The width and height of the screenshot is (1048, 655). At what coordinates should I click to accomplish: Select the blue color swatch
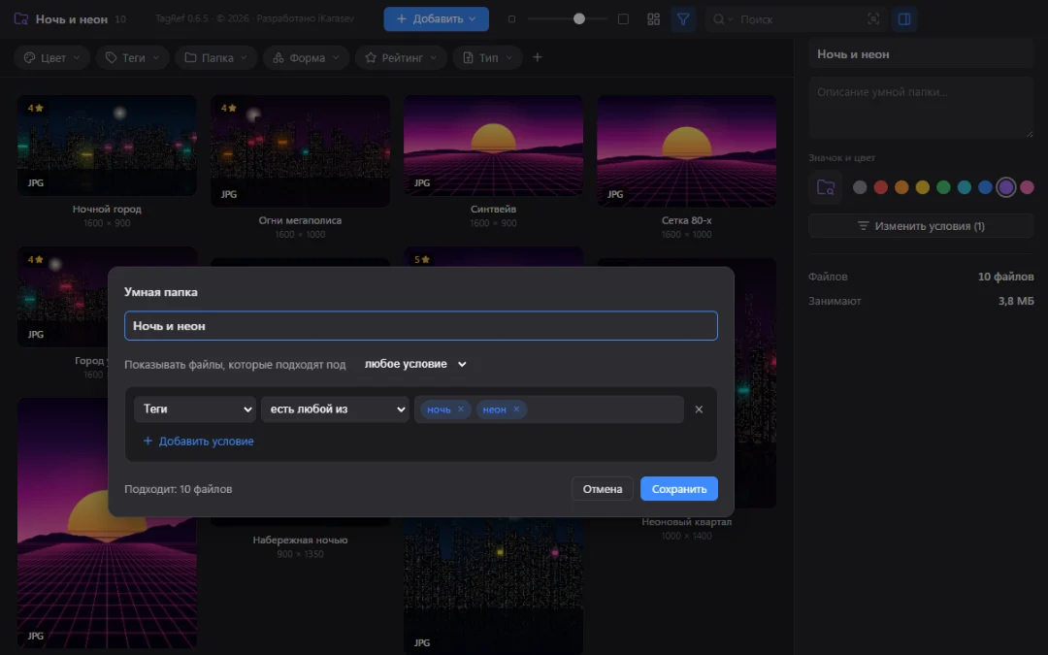[x=985, y=187]
